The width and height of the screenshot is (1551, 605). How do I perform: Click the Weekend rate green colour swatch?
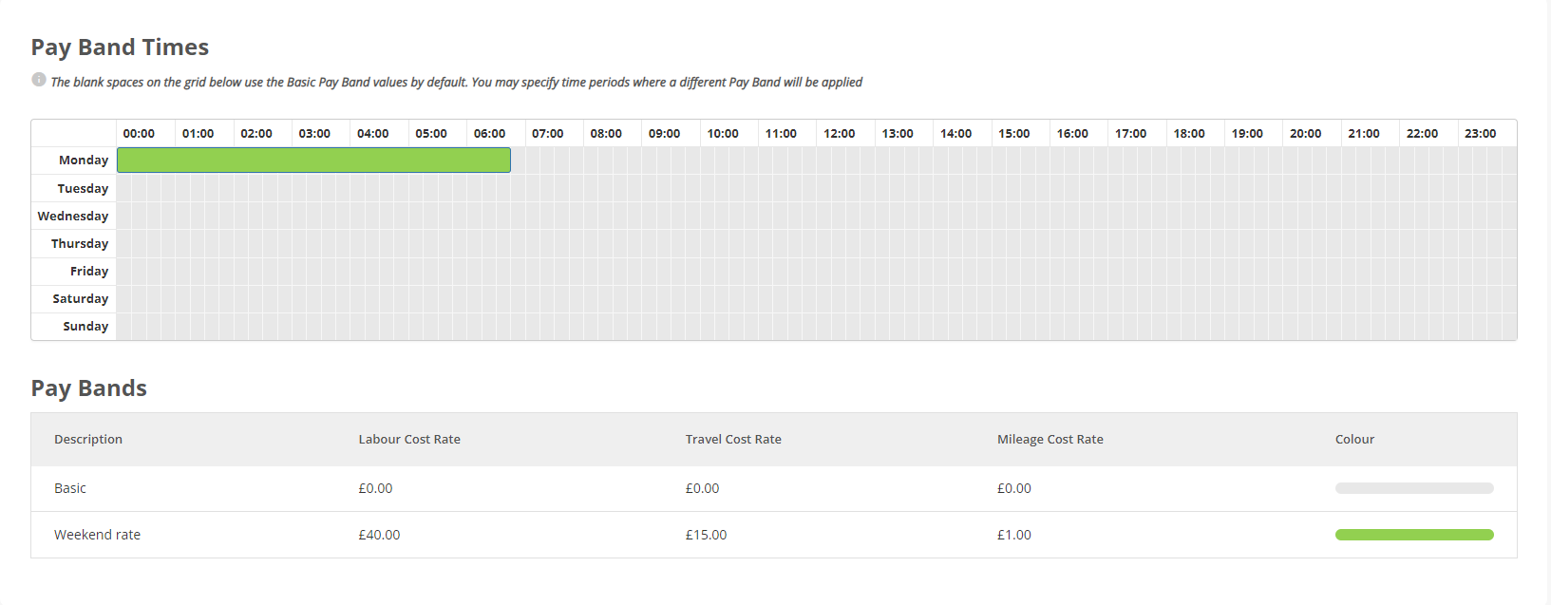(x=1414, y=535)
